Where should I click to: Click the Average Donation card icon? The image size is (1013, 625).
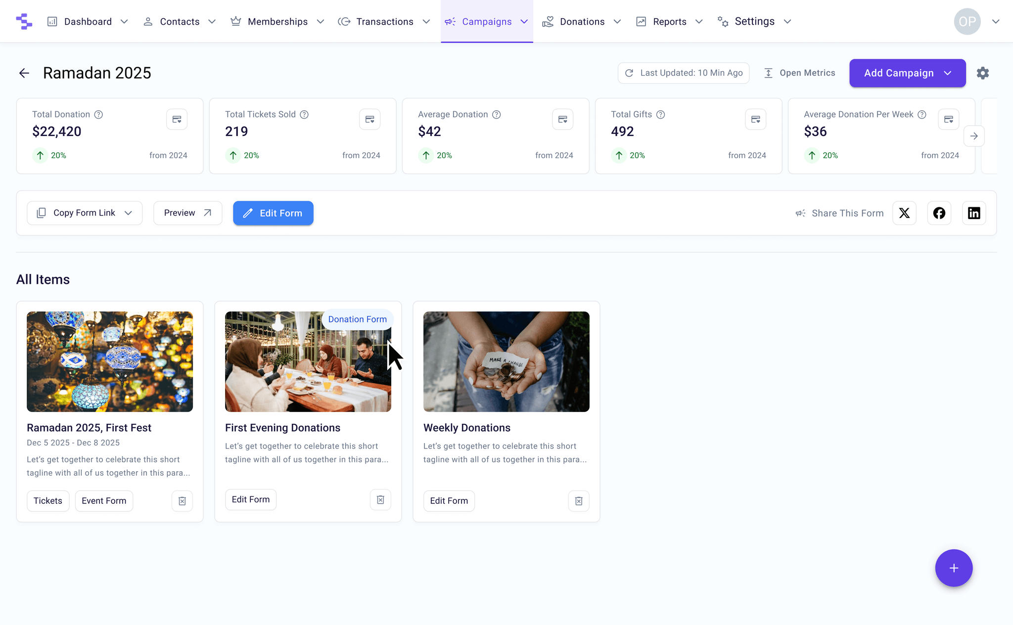[x=562, y=119]
